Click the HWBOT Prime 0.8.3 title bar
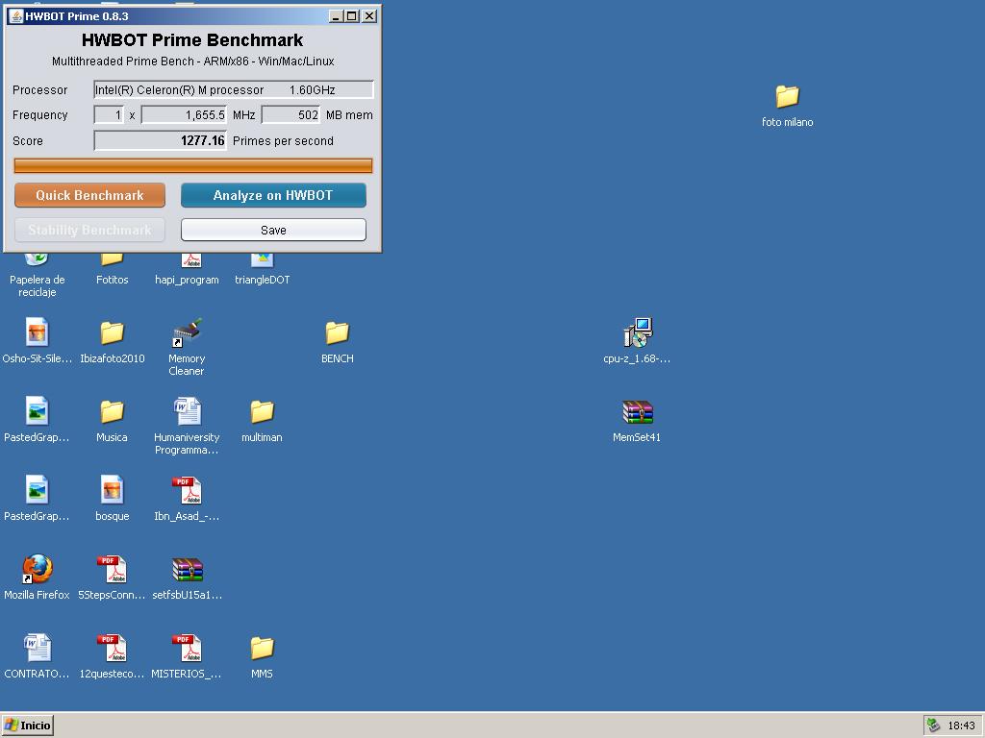 (192, 16)
